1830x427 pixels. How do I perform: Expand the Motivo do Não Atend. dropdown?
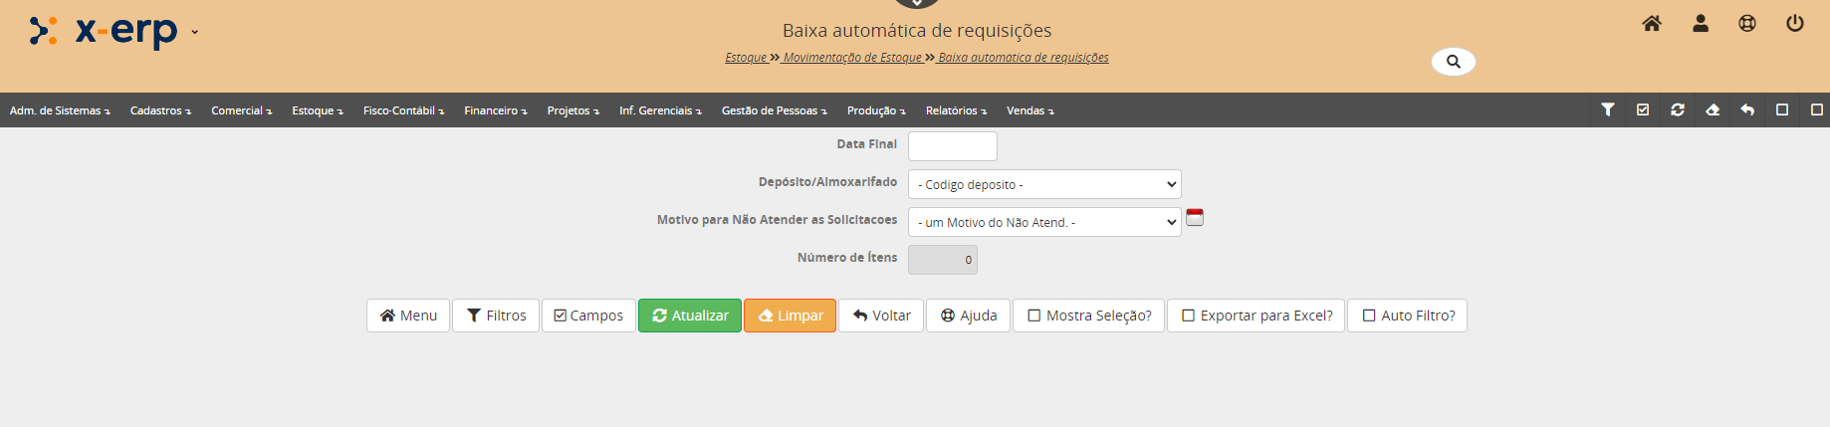point(1044,222)
